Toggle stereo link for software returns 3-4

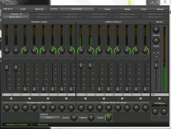(x=104, y=99)
